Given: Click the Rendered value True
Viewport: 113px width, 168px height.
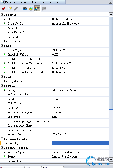Looking at the screenshot, I should click(x=55, y=99).
